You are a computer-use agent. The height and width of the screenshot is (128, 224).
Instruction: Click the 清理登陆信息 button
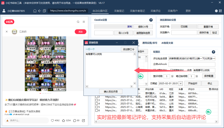[x=143, y=33]
